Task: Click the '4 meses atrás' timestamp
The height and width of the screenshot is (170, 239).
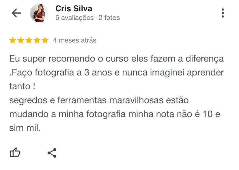Action: (75, 40)
